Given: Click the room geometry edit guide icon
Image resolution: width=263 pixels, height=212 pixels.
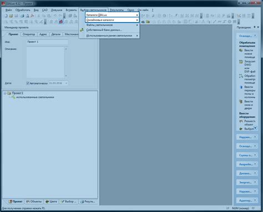Looking at the screenshot, I should 241,76.
